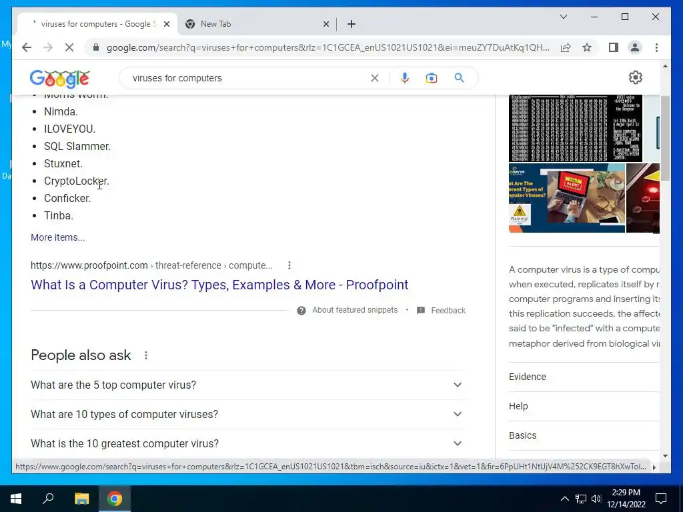Click the Chrome address bar URL
Viewport: 683px width, 512px height.
click(x=327, y=47)
